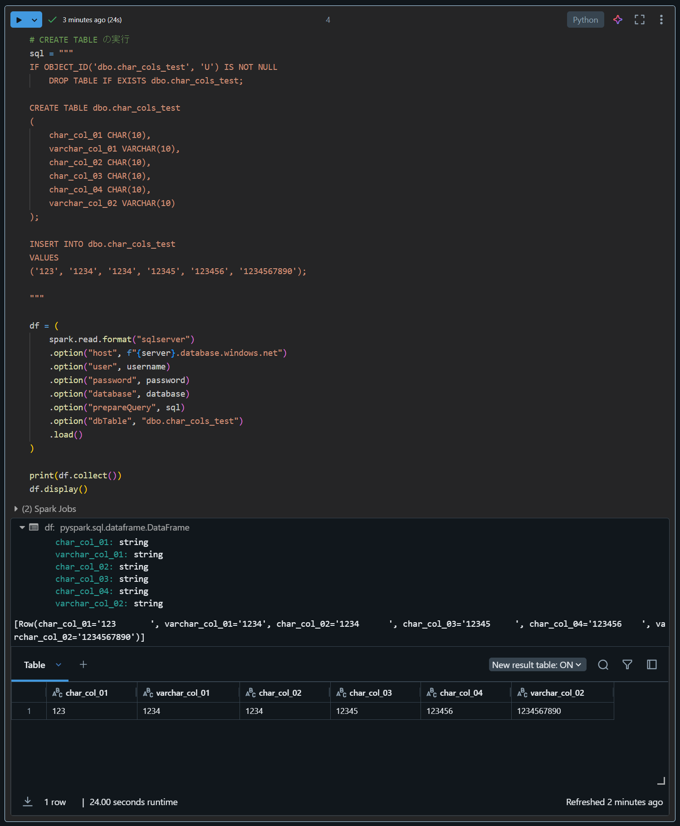Click the char_col_04 column header

(x=466, y=693)
